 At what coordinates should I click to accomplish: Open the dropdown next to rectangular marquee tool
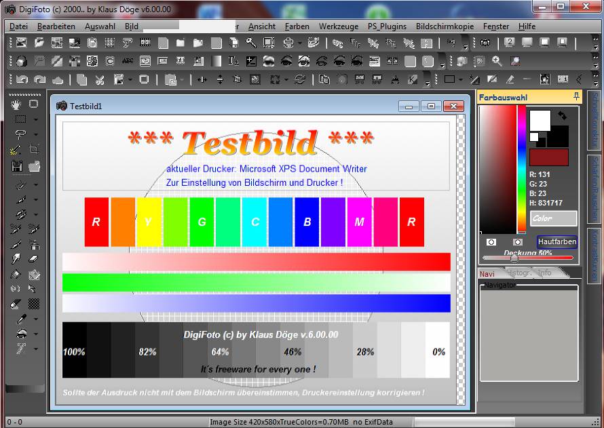coord(35,119)
